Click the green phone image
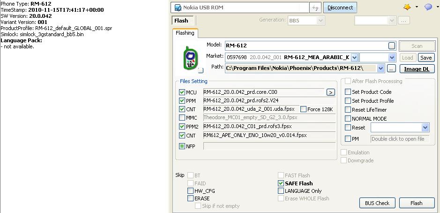Screen dimensions: 440x213 [190, 58]
